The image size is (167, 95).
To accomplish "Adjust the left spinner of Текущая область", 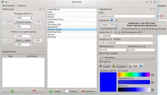I will click(x=8, y=22).
